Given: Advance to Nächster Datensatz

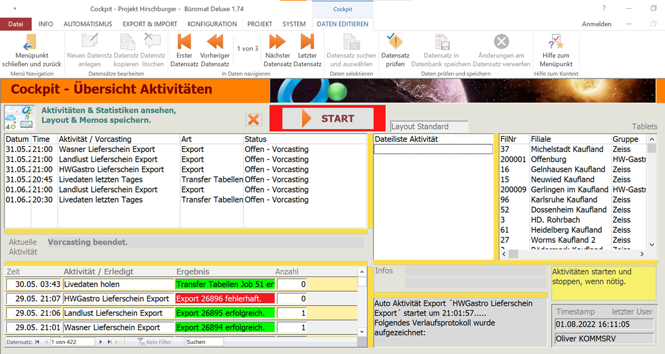Looking at the screenshot, I should (x=277, y=43).
